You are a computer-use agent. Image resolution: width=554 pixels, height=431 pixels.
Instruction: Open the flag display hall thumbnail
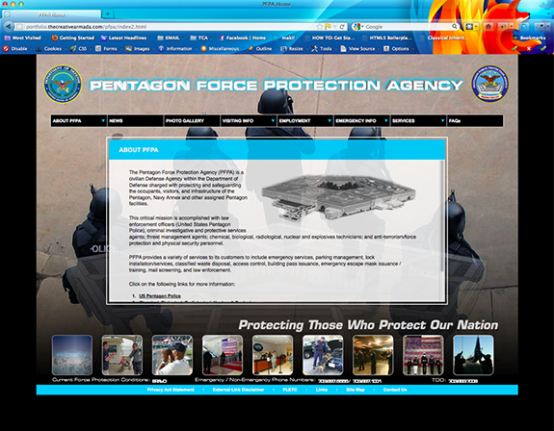coord(223,355)
